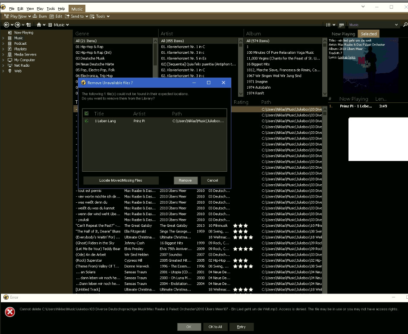Click the back navigation arrow icon
This screenshot has height=334, width=408.
(6, 25)
